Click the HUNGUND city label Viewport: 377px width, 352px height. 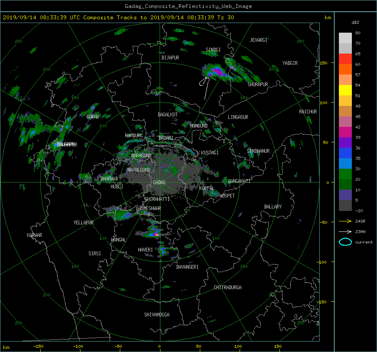coord(199,126)
